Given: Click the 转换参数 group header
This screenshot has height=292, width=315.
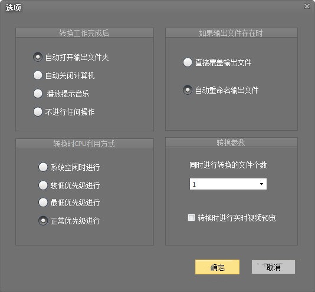Looking at the screenshot, I should pos(231,142).
